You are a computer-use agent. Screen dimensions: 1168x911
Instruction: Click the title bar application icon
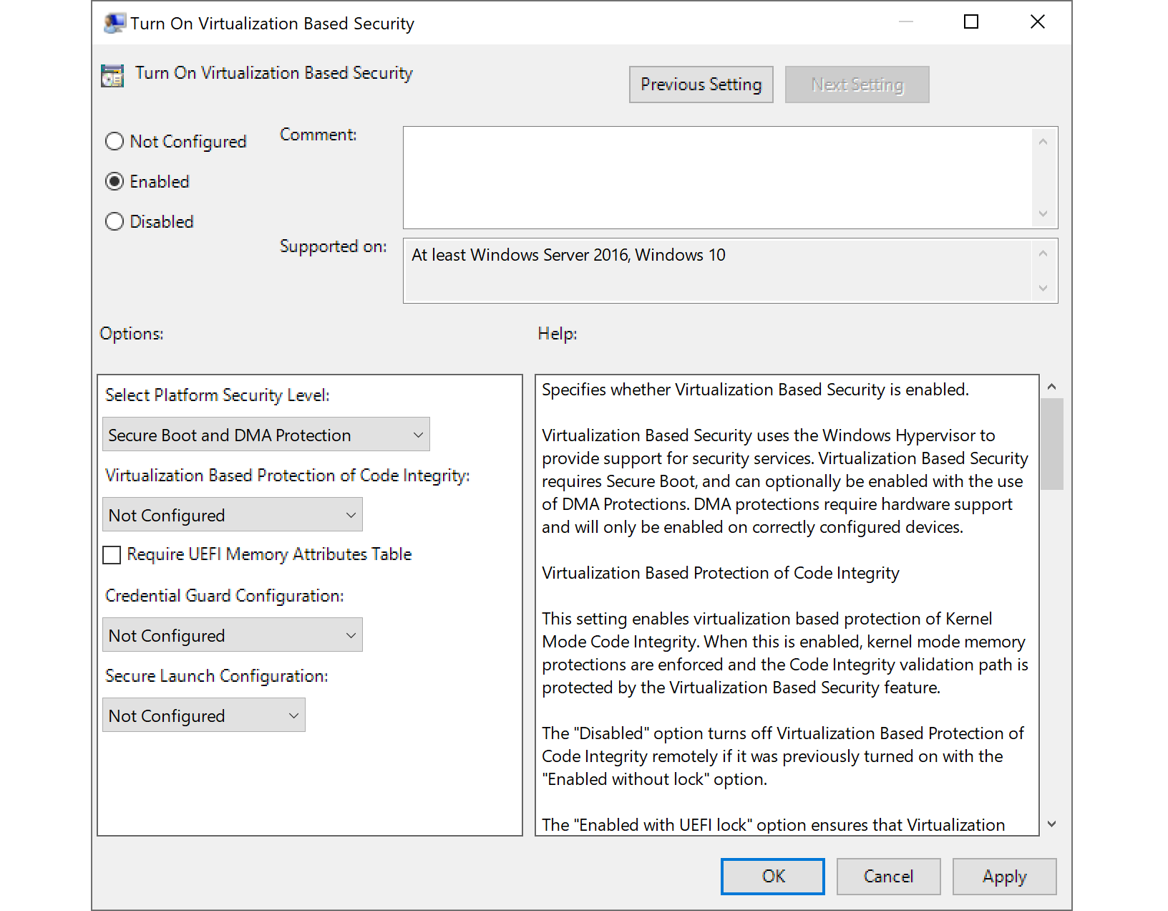[114, 23]
